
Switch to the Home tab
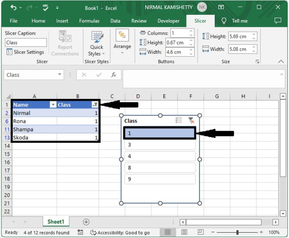(x=38, y=21)
